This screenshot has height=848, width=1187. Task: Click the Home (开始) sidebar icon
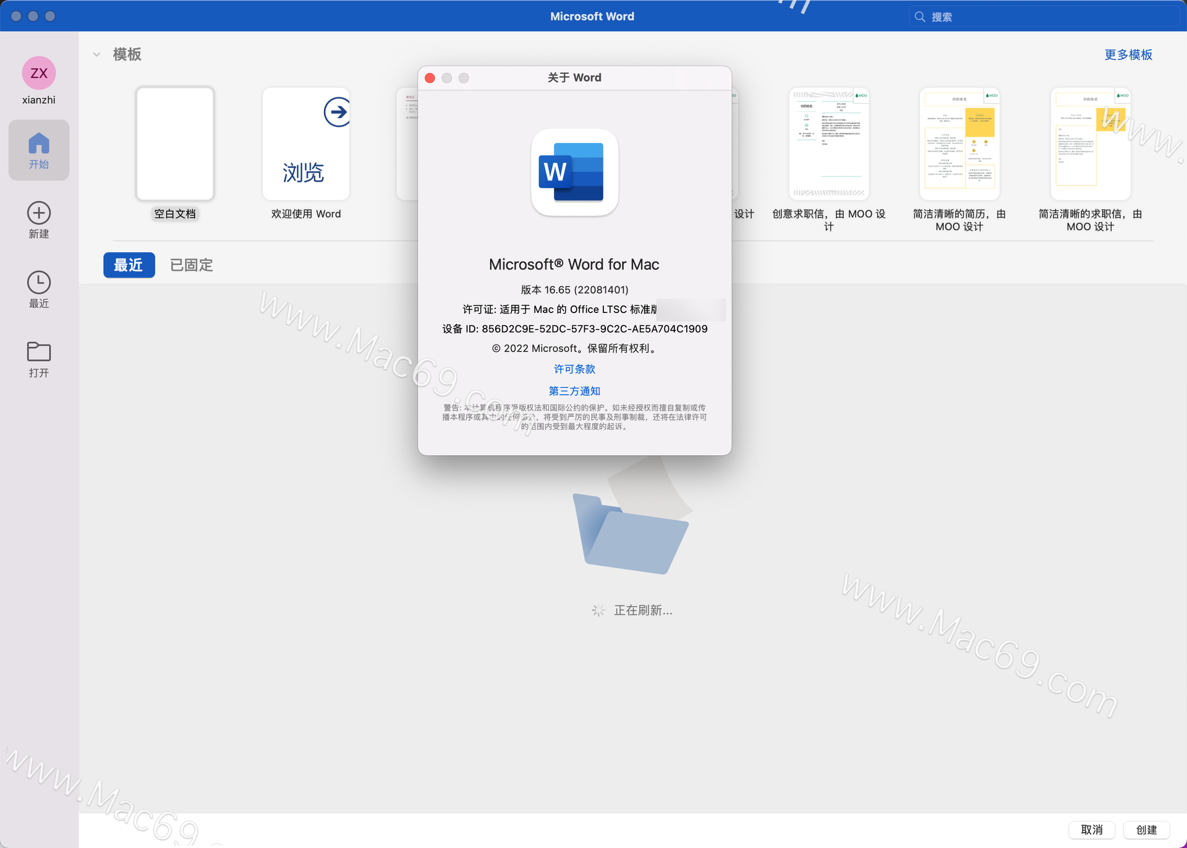(38, 149)
